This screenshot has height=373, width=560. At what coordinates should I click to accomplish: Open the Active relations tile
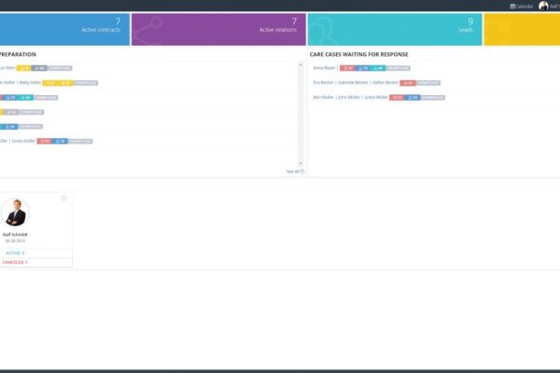click(218, 29)
